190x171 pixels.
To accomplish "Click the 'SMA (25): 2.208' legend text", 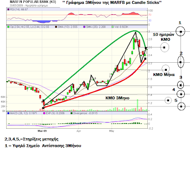I will [x=96, y=27].
